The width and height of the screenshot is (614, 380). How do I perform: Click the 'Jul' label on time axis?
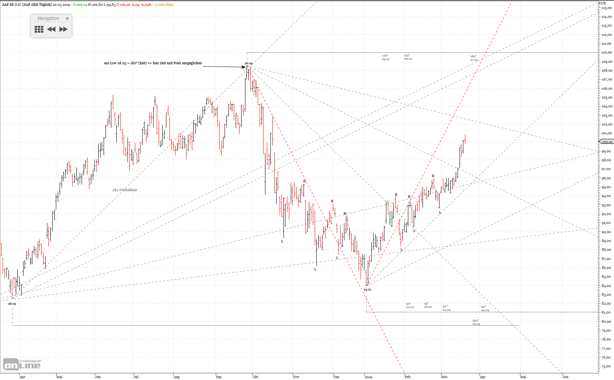pyautogui.click(x=136, y=377)
